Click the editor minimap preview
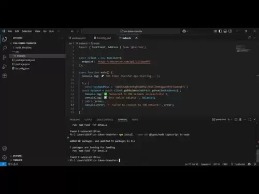259x194 pixels. [x=243, y=48]
